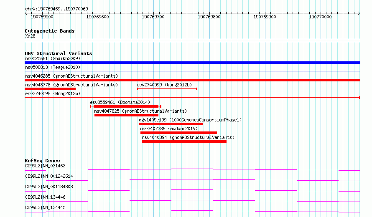Open nsv3407386 (Audano2019) variant label

point(169,129)
